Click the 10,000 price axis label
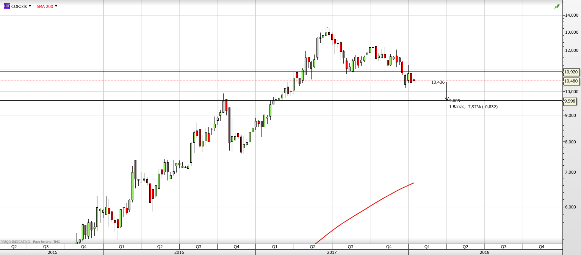This screenshot has height=255, width=581. tap(572, 92)
